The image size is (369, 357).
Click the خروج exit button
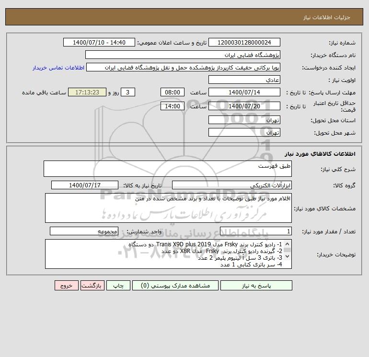pos(66,286)
